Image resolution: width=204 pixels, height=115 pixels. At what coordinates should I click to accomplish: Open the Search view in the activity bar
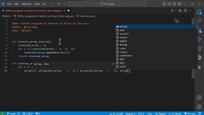point(199,20)
